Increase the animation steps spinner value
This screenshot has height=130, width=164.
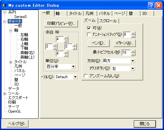pyautogui.click(x=133, y=33)
